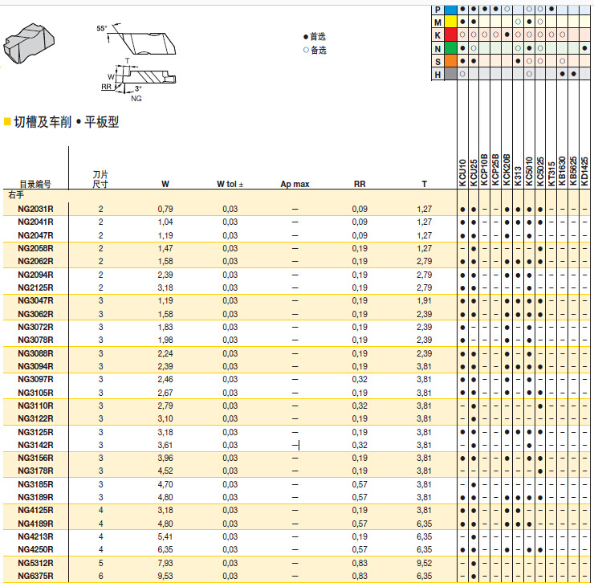Select catalog number NG5312R
Image resolution: width=594 pixels, height=587 pixels.
35,564
